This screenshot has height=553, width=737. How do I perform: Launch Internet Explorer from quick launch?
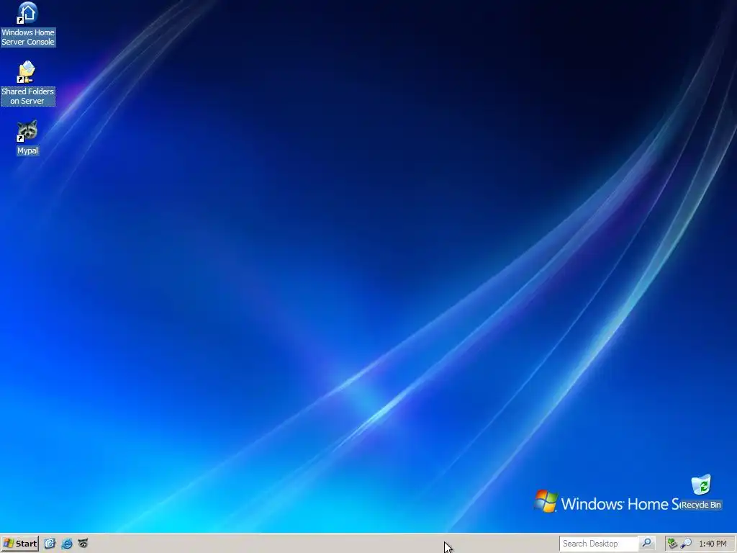coord(67,544)
